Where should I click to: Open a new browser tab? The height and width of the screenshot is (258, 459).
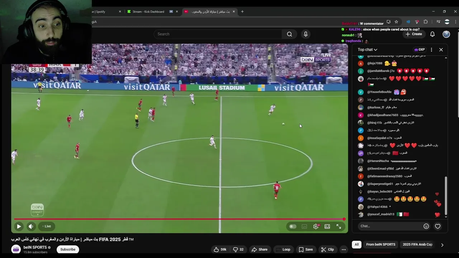pyautogui.click(x=242, y=11)
